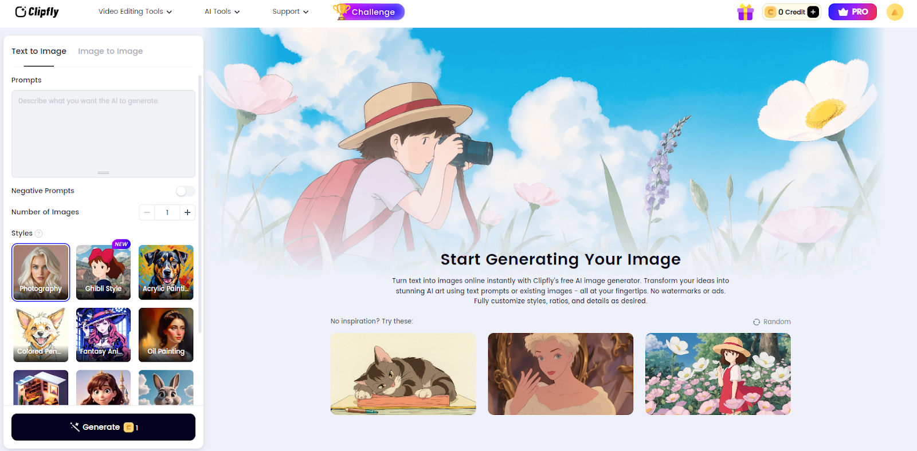Expand the AI Tools dropdown

222,11
